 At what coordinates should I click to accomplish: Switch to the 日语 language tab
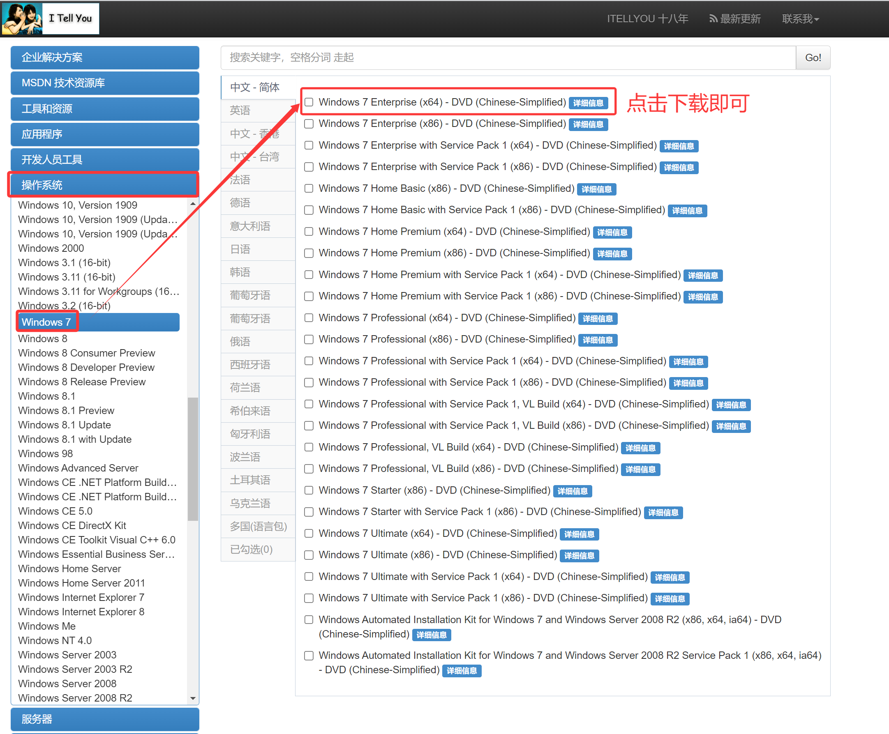click(x=258, y=249)
